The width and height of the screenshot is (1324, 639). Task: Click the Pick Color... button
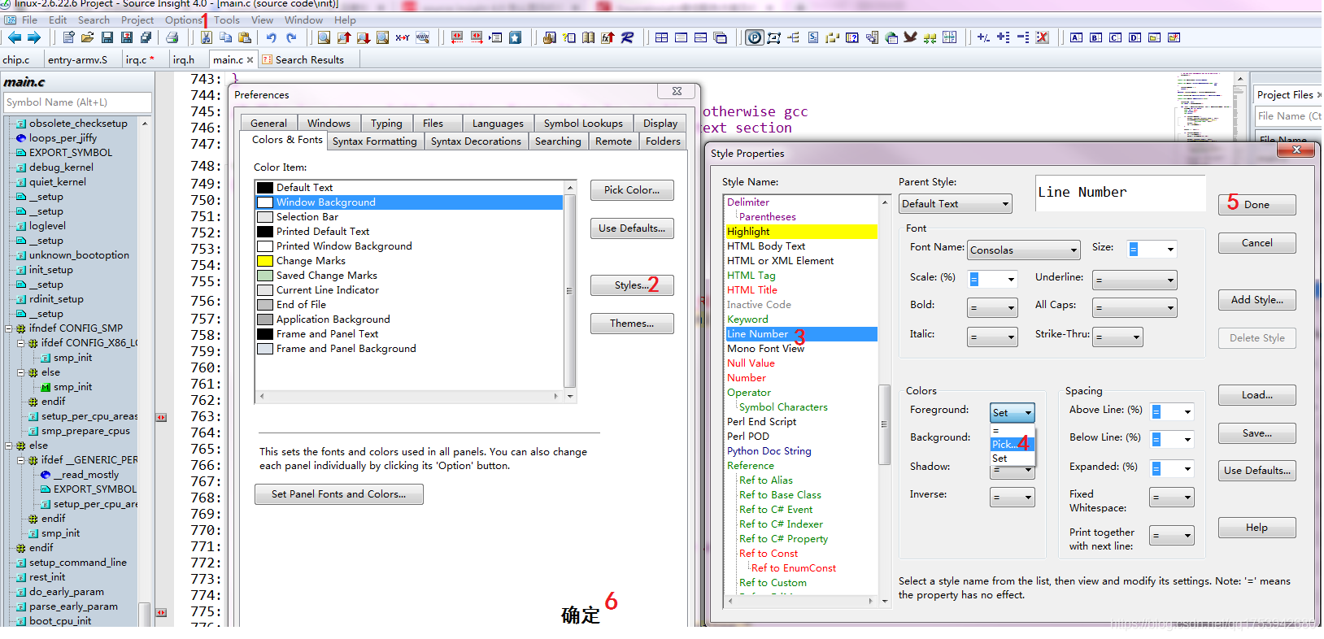(632, 190)
